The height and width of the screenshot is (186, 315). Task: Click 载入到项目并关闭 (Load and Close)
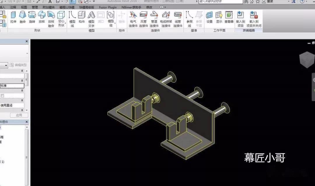click(254, 19)
